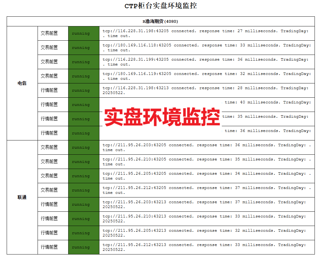
Task: Click 行情前置 label for 116.228.31.198:43213 row
Action: [49, 90]
